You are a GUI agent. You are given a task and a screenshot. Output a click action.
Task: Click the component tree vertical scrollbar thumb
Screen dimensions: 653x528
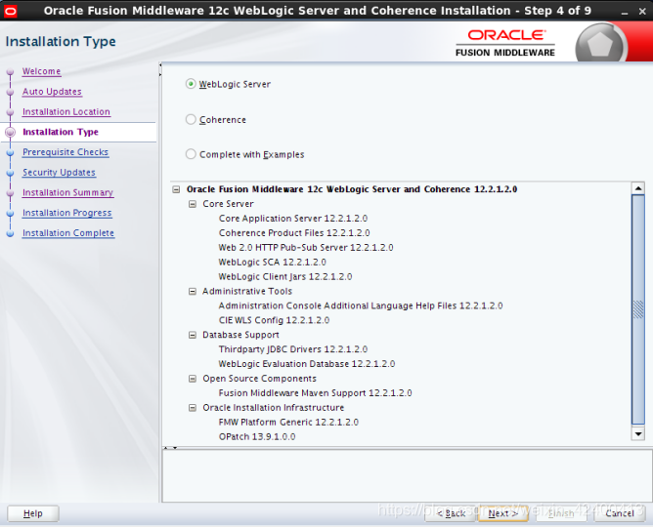638,309
